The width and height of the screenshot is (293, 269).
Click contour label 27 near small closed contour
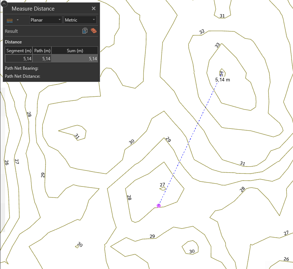coord(163,185)
